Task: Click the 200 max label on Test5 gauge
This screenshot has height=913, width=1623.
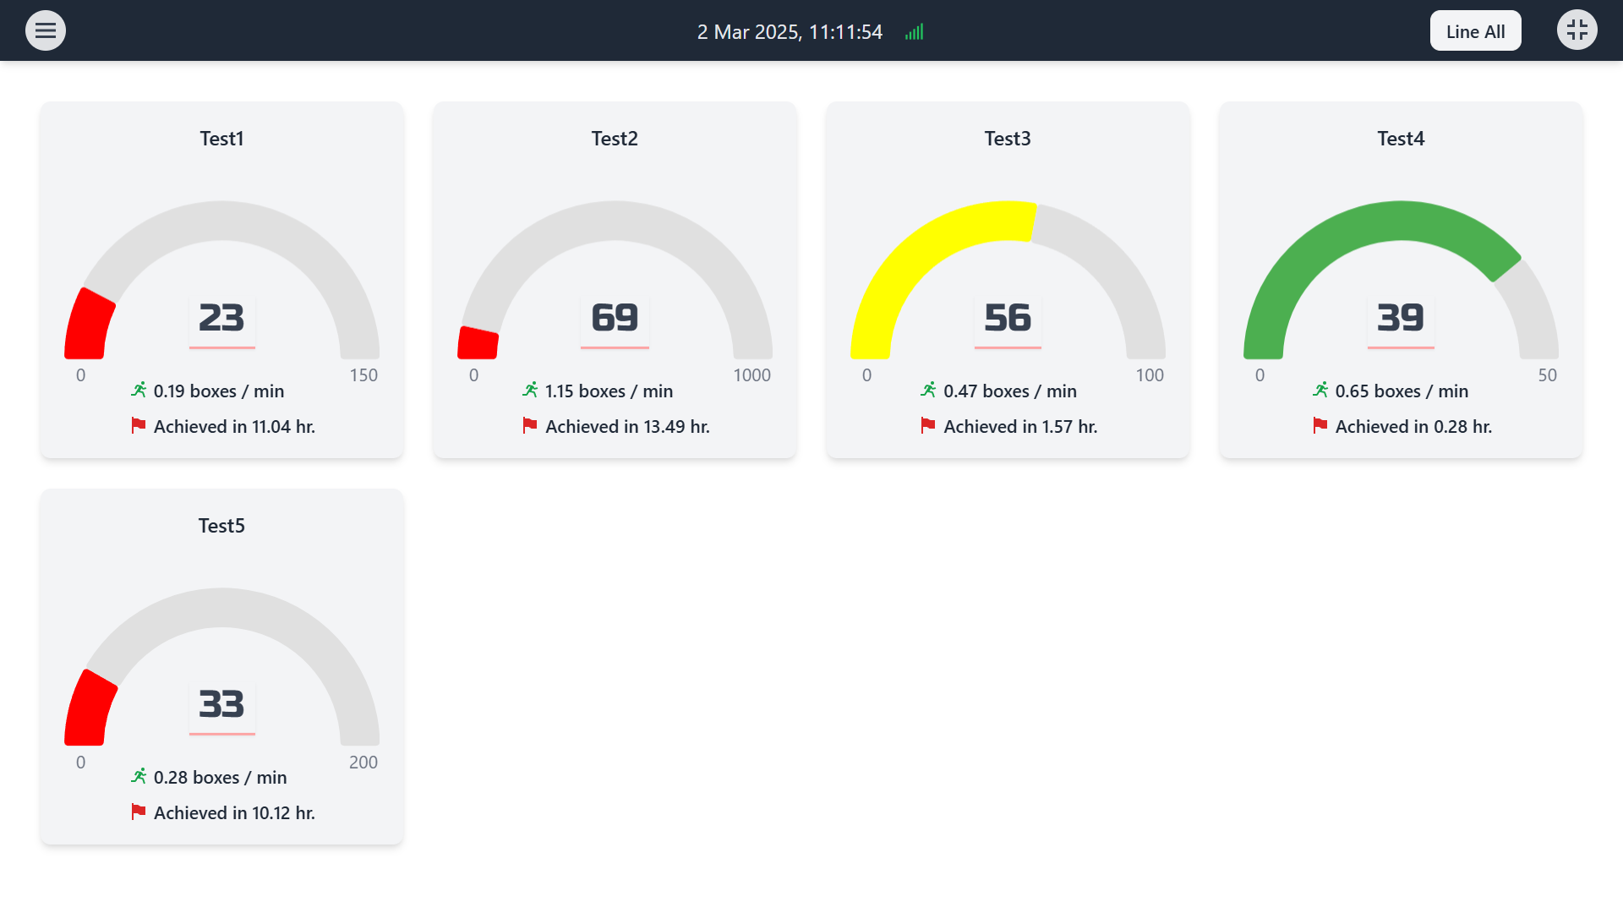Action: [x=363, y=763]
